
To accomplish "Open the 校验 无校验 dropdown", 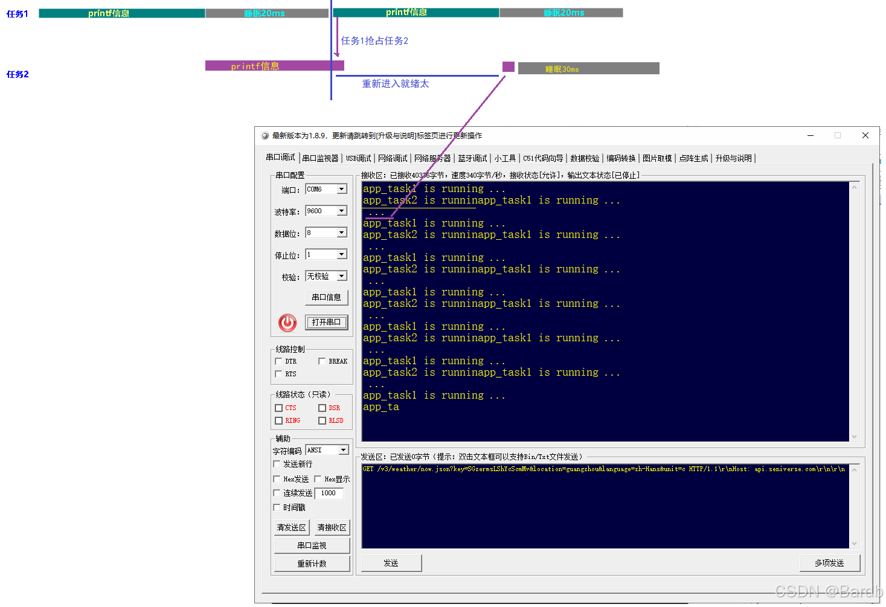I will (342, 276).
